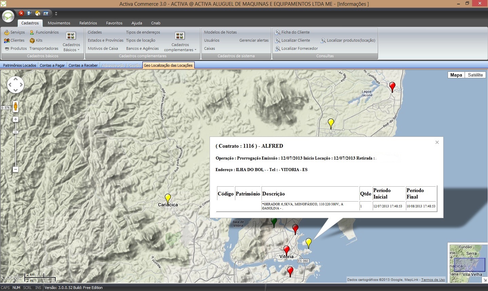This screenshot has height=291, width=488.
Task: Open quick access toolbar customize arrow
Action: click(x=56, y=14)
